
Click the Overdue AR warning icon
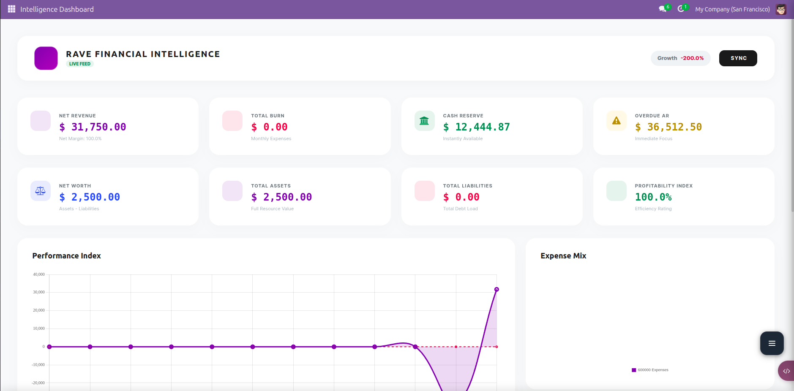tap(616, 121)
